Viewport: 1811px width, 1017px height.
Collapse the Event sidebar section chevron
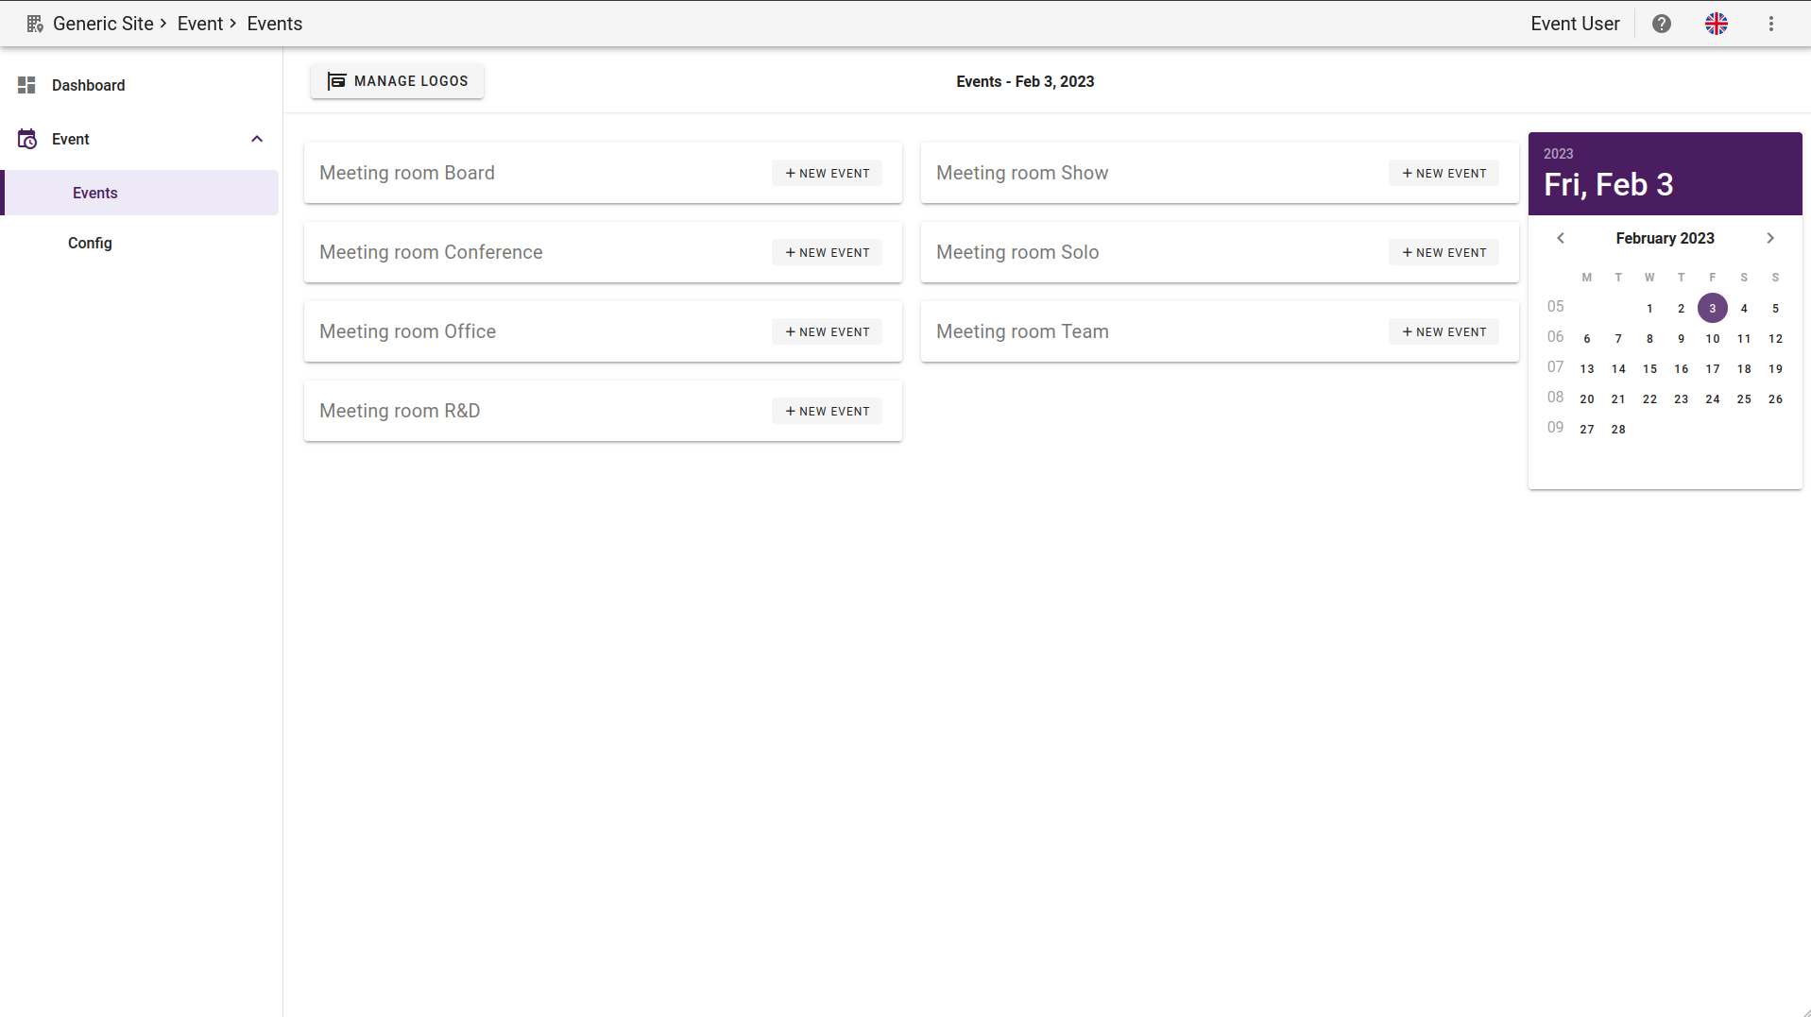[257, 139]
